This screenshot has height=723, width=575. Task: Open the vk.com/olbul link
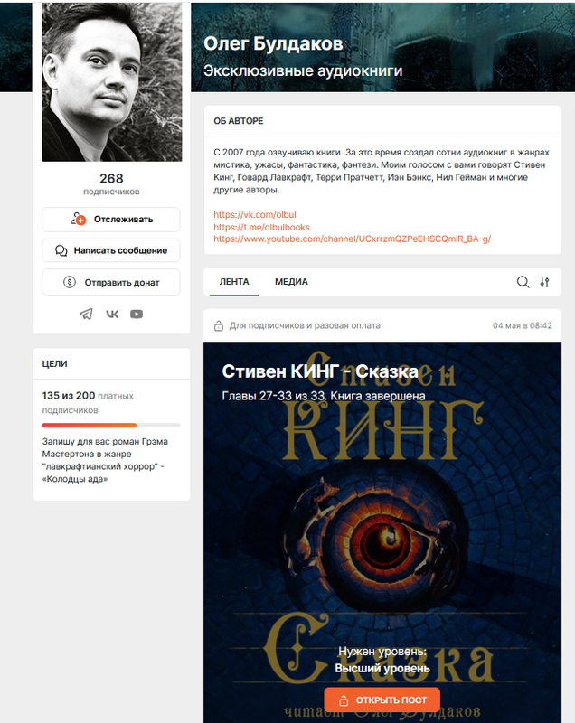[x=255, y=214]
